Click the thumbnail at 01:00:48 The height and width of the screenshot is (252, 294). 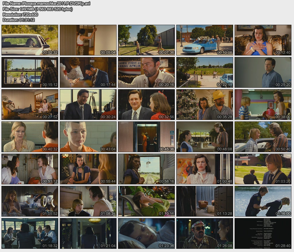coord(205,169)
